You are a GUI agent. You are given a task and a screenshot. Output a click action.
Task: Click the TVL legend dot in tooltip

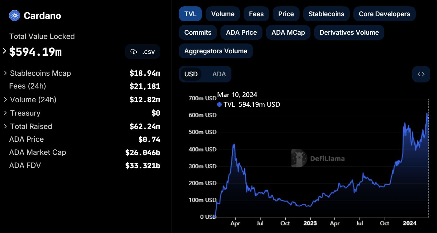(220, 105)
